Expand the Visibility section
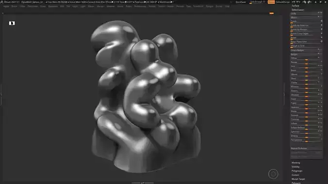 coord(295,167)
